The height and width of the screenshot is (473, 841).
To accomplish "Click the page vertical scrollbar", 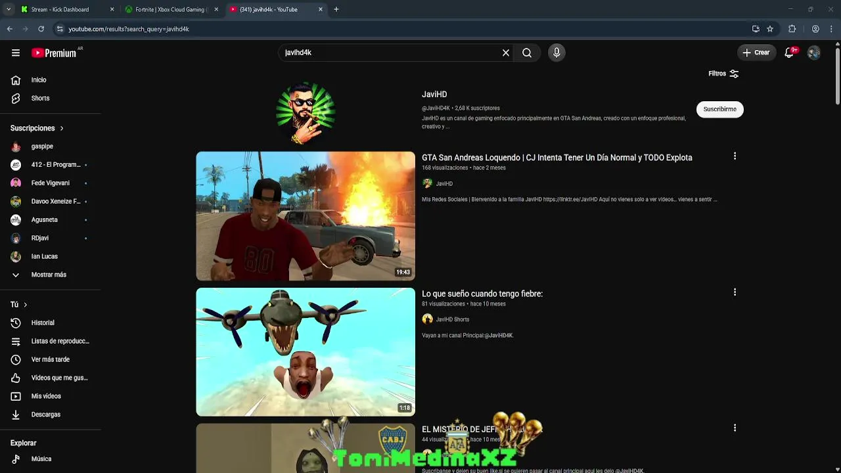I will [838, 76].
